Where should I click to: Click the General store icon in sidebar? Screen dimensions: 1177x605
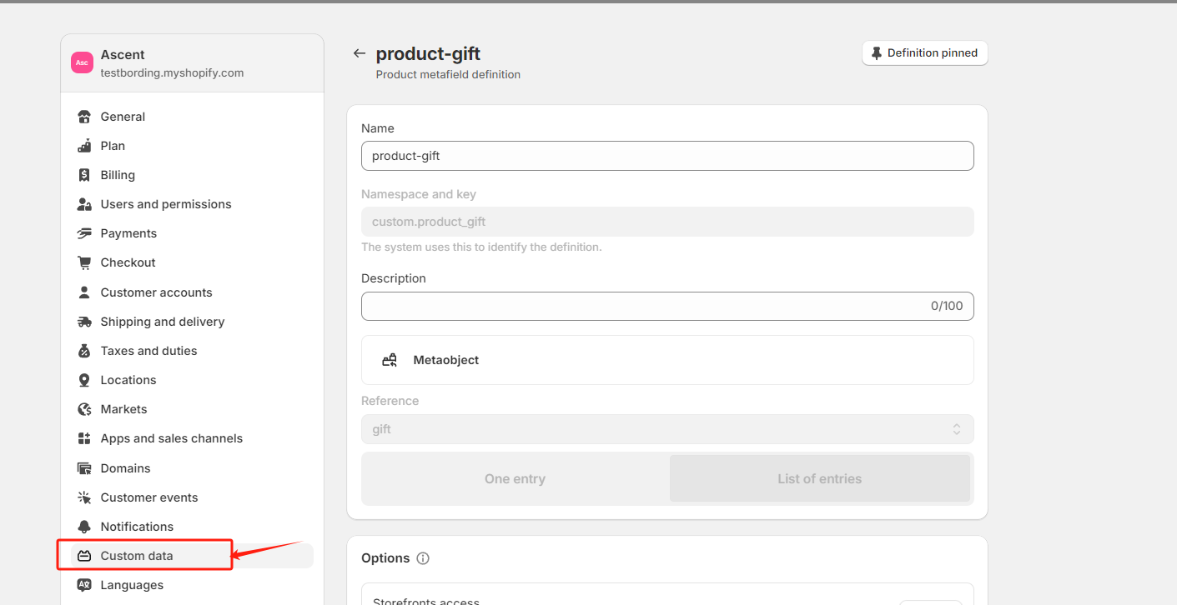tap(84, 117)
